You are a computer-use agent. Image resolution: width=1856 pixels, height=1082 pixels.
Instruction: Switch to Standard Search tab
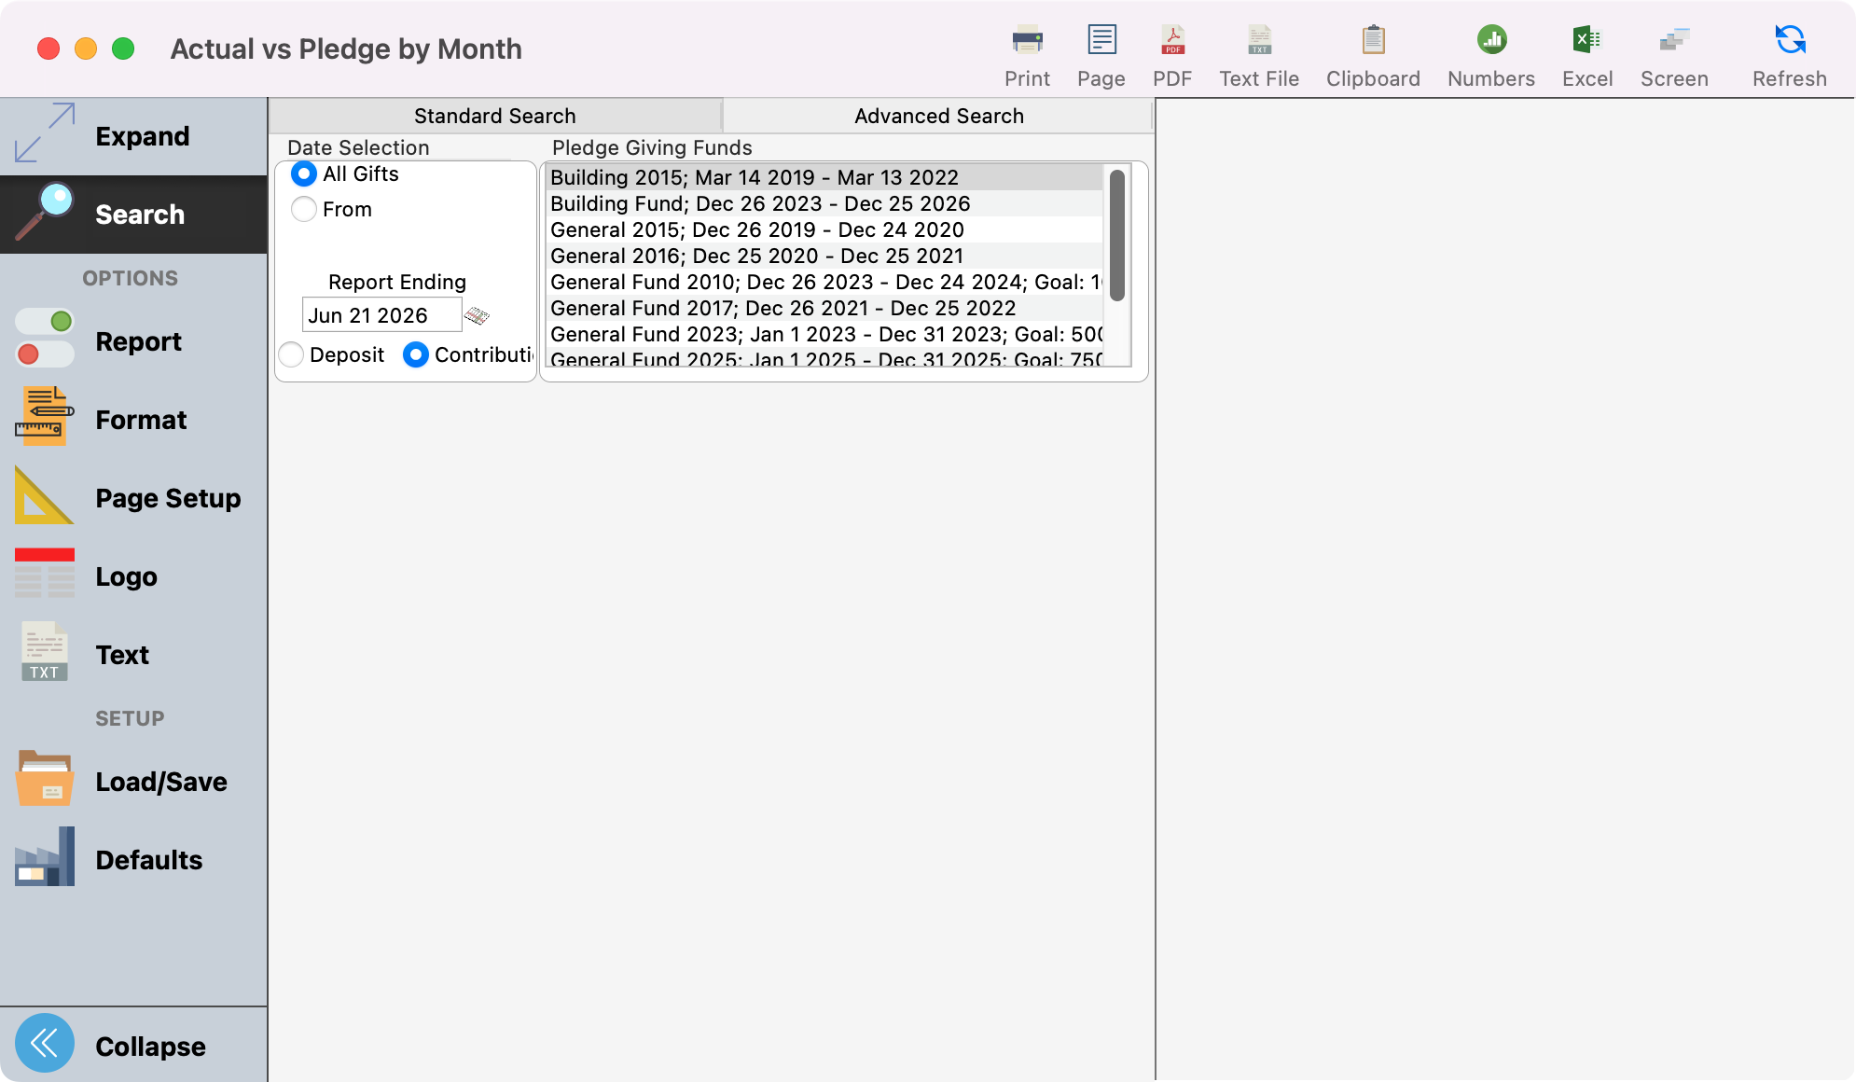pyautogui.click(x=494, y=116)
